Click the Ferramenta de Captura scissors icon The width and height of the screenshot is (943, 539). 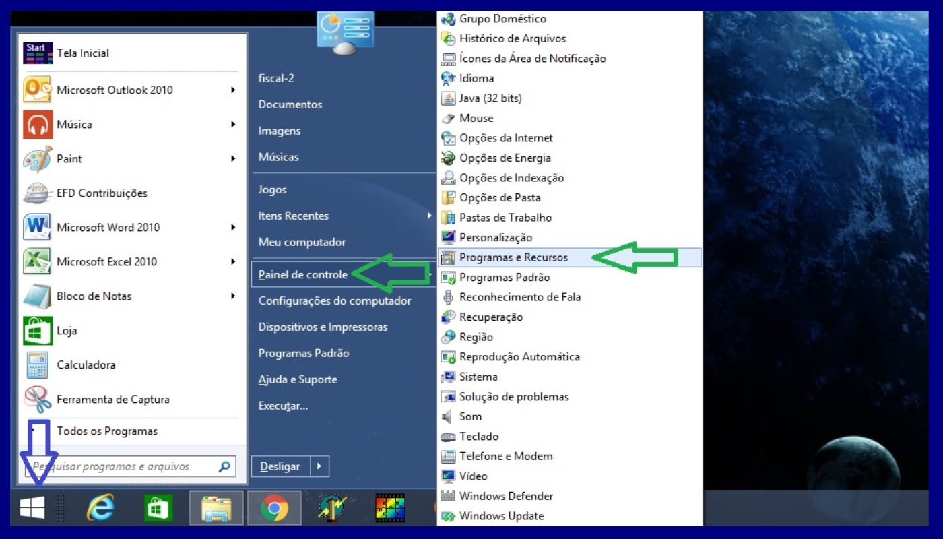[x=38, y=399]
